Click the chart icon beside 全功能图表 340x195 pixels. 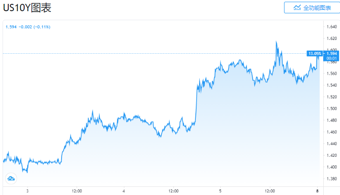[x=297, y=8]
